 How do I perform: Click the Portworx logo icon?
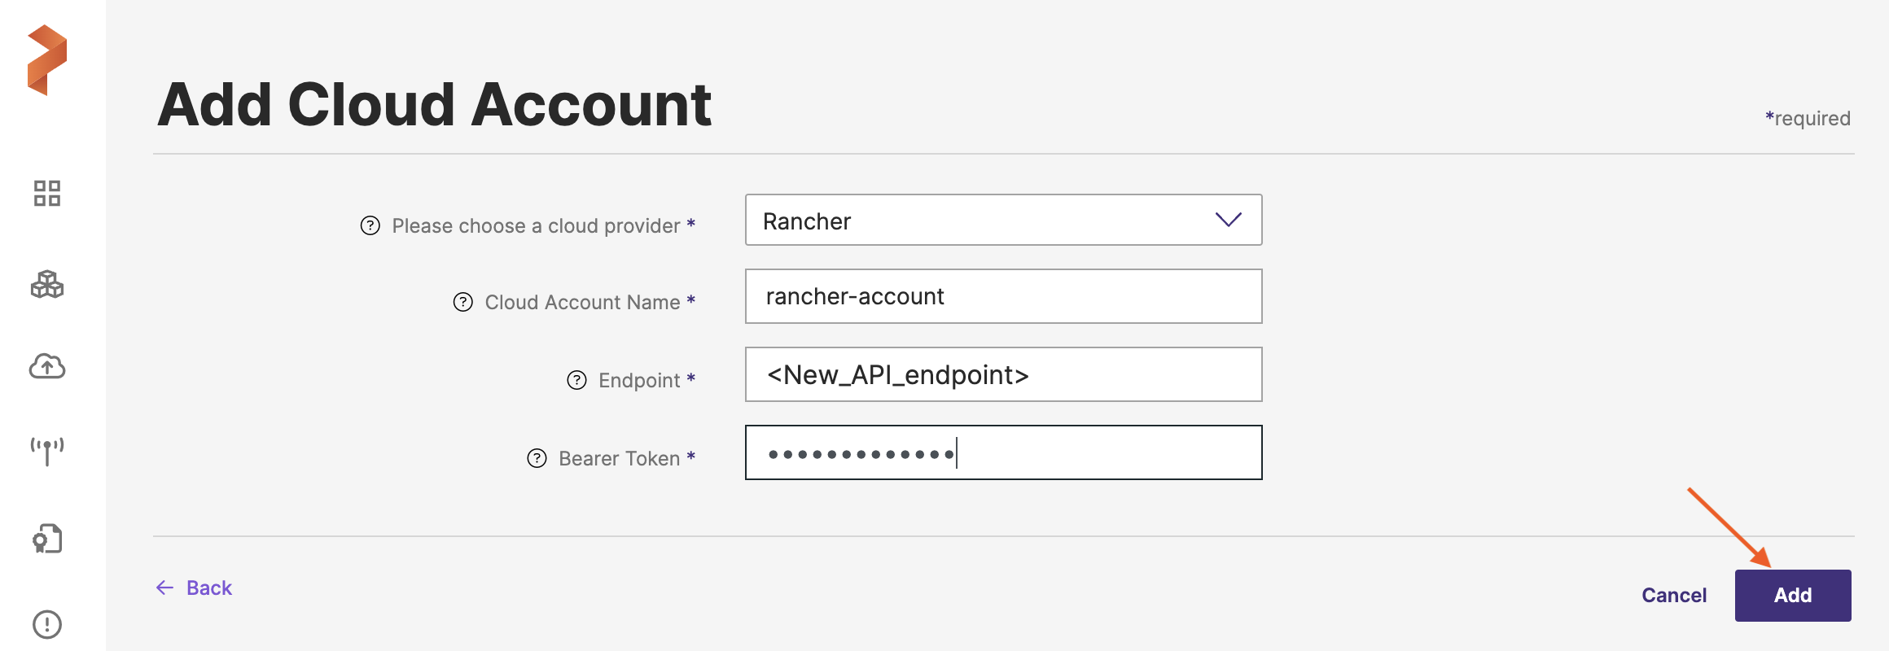pyautogui.click(x=47, y=60)
